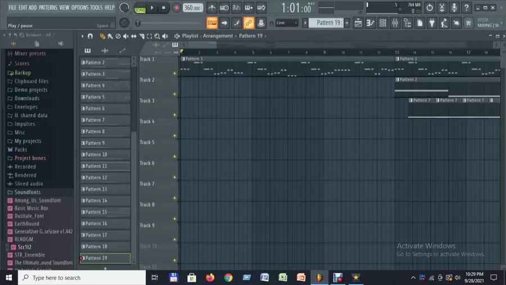Open the Mixer icon
This screenshot has height=285, width=506.
point(395,23)
